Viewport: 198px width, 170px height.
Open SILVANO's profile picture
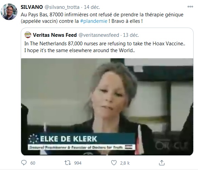tap(9, 12)
